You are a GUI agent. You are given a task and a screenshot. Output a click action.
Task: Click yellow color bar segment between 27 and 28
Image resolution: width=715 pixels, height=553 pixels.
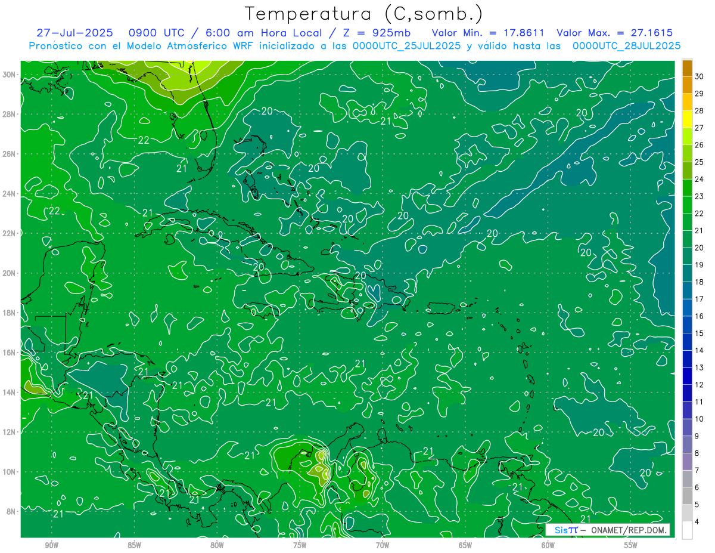[687, 119]
